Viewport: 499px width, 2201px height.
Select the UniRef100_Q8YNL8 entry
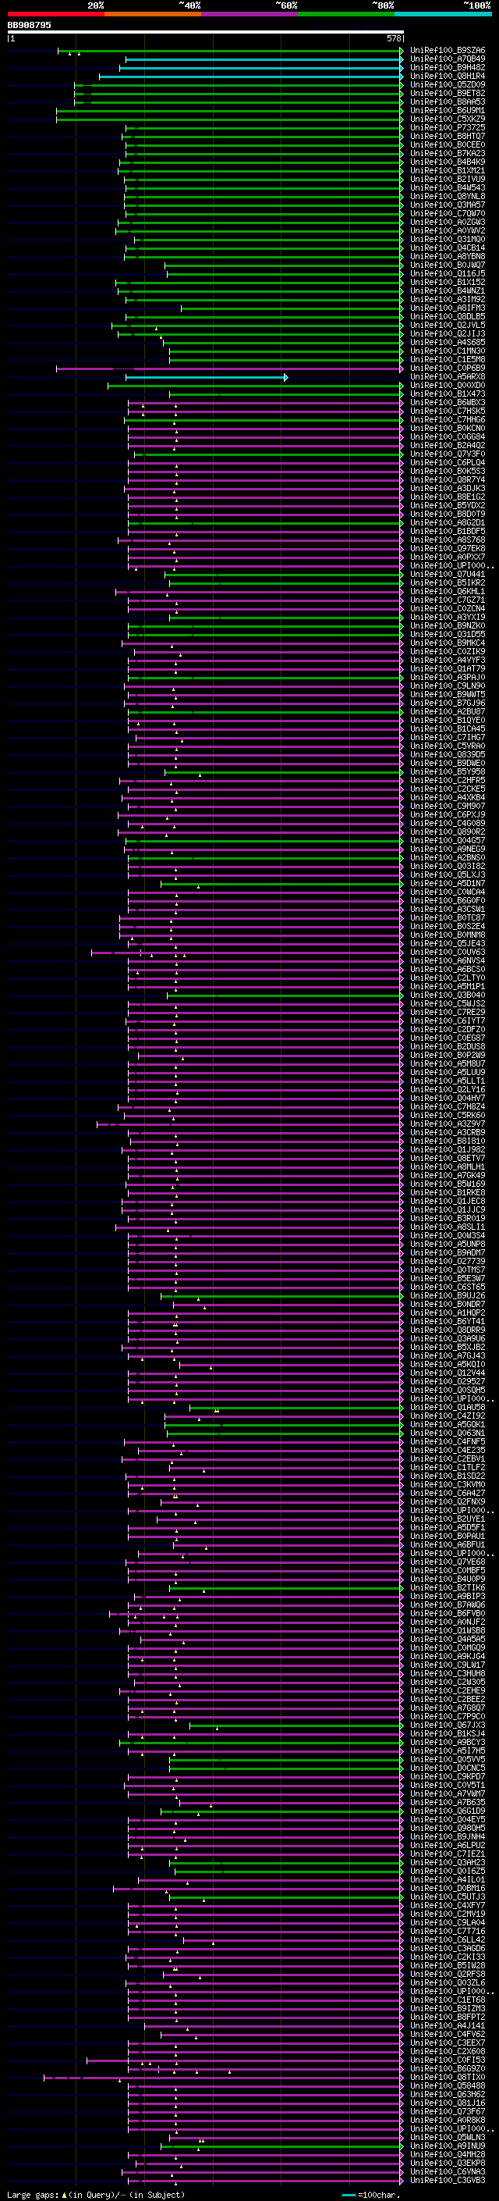(x=448, y=197)
